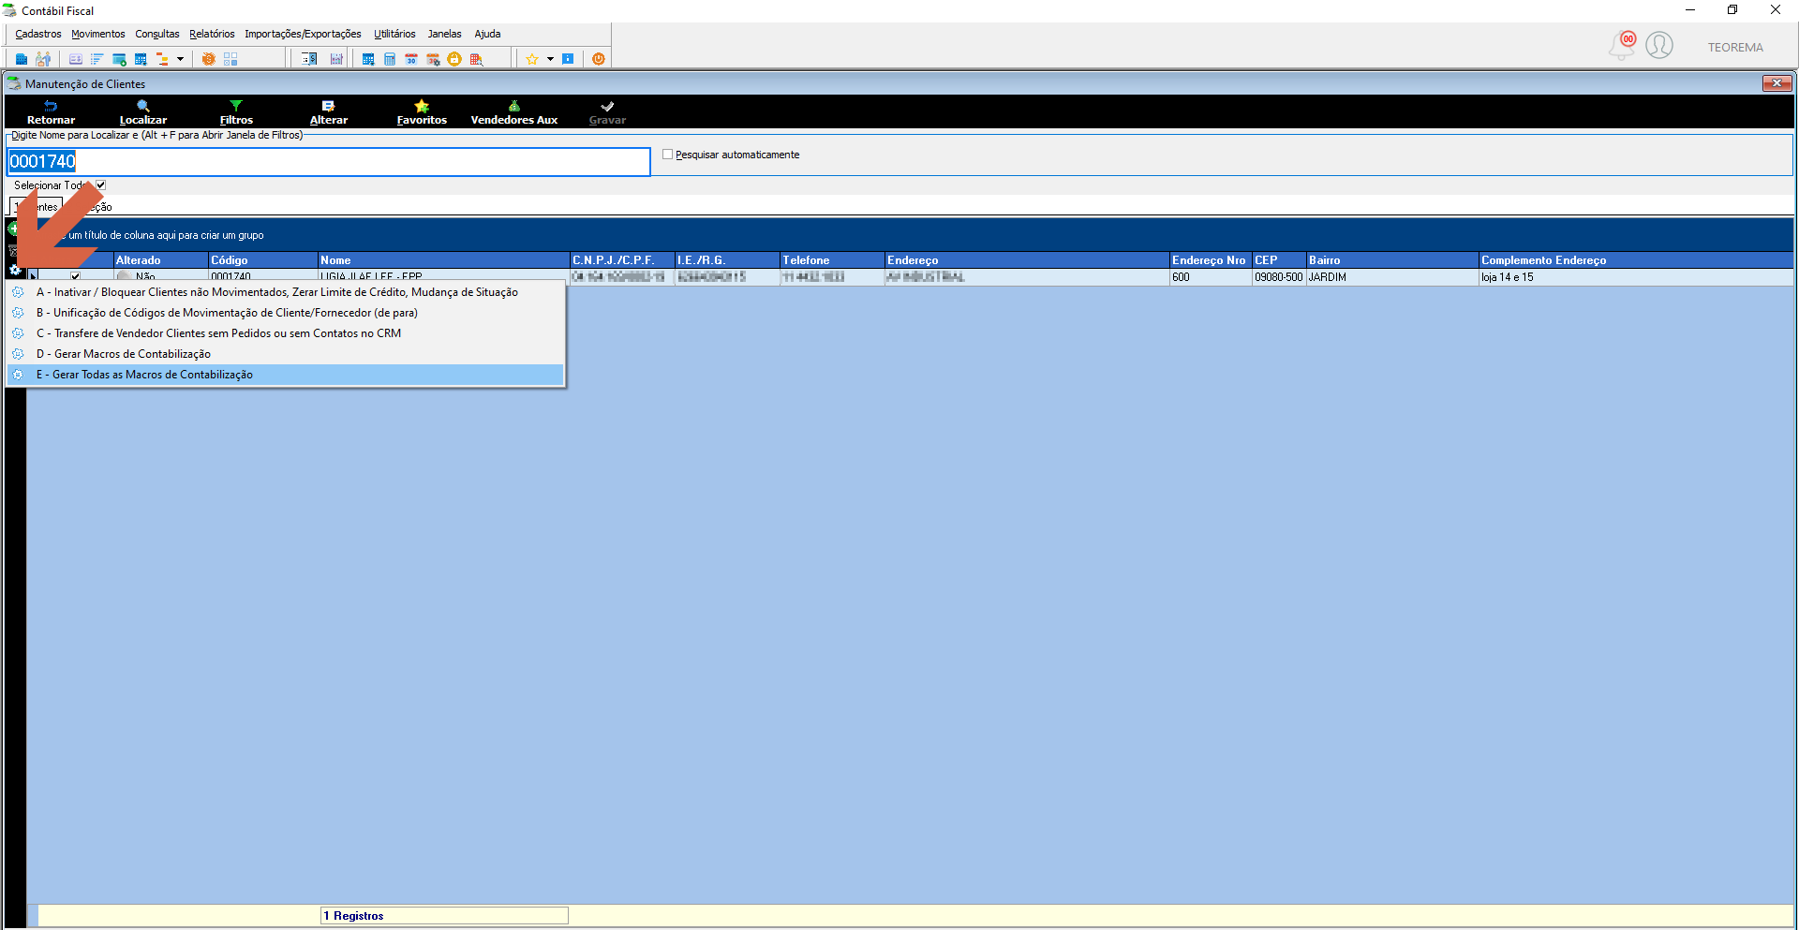Select option A - Inativar / Bloquear Clientes
The image size is (1799, 930).
(x=286, y=292)
